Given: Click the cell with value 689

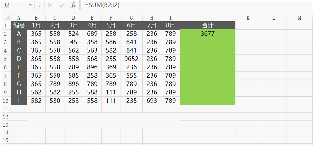Looking at the screenshot, I should pos(92,34).
